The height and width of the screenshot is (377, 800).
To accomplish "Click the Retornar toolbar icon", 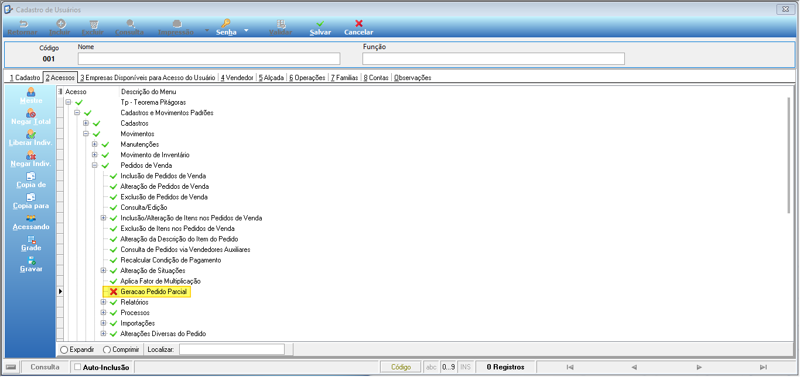I will [x=23, y=23].
